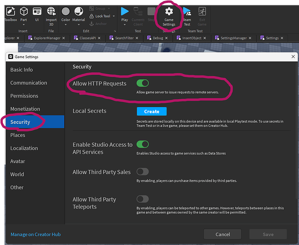The height and width of the screenshot is (245, 299).
Task: Toggle the Anchor tool
Action: [x=98, y=24]
